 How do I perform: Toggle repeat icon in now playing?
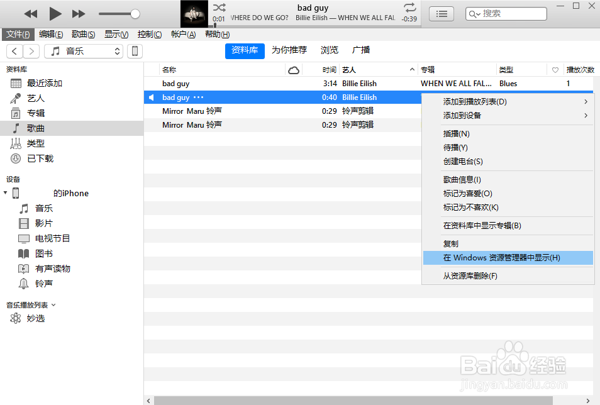[409, 8]
